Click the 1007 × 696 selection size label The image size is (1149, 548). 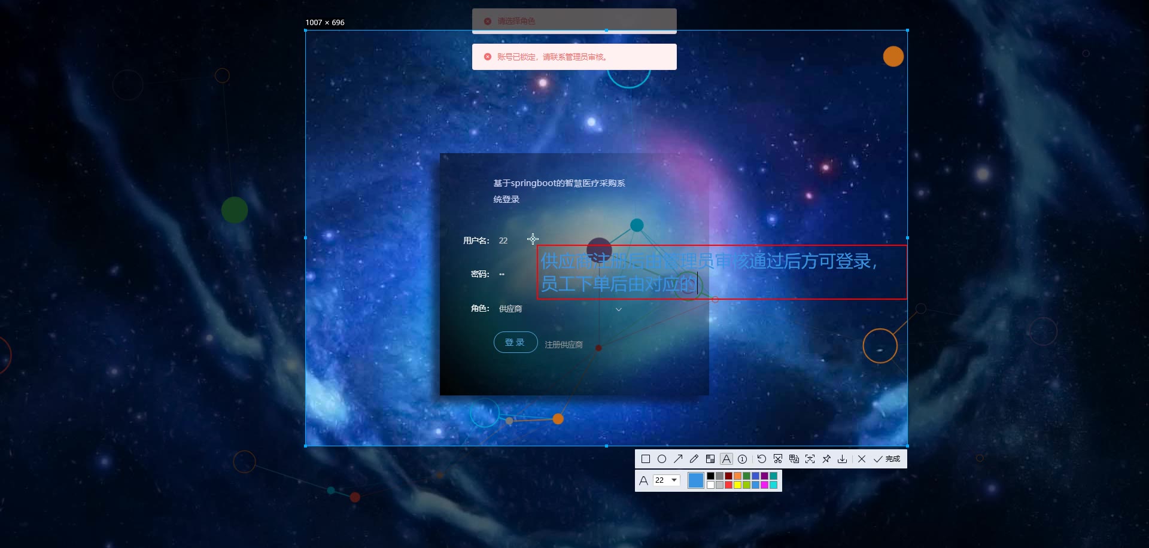pos(325,23)
